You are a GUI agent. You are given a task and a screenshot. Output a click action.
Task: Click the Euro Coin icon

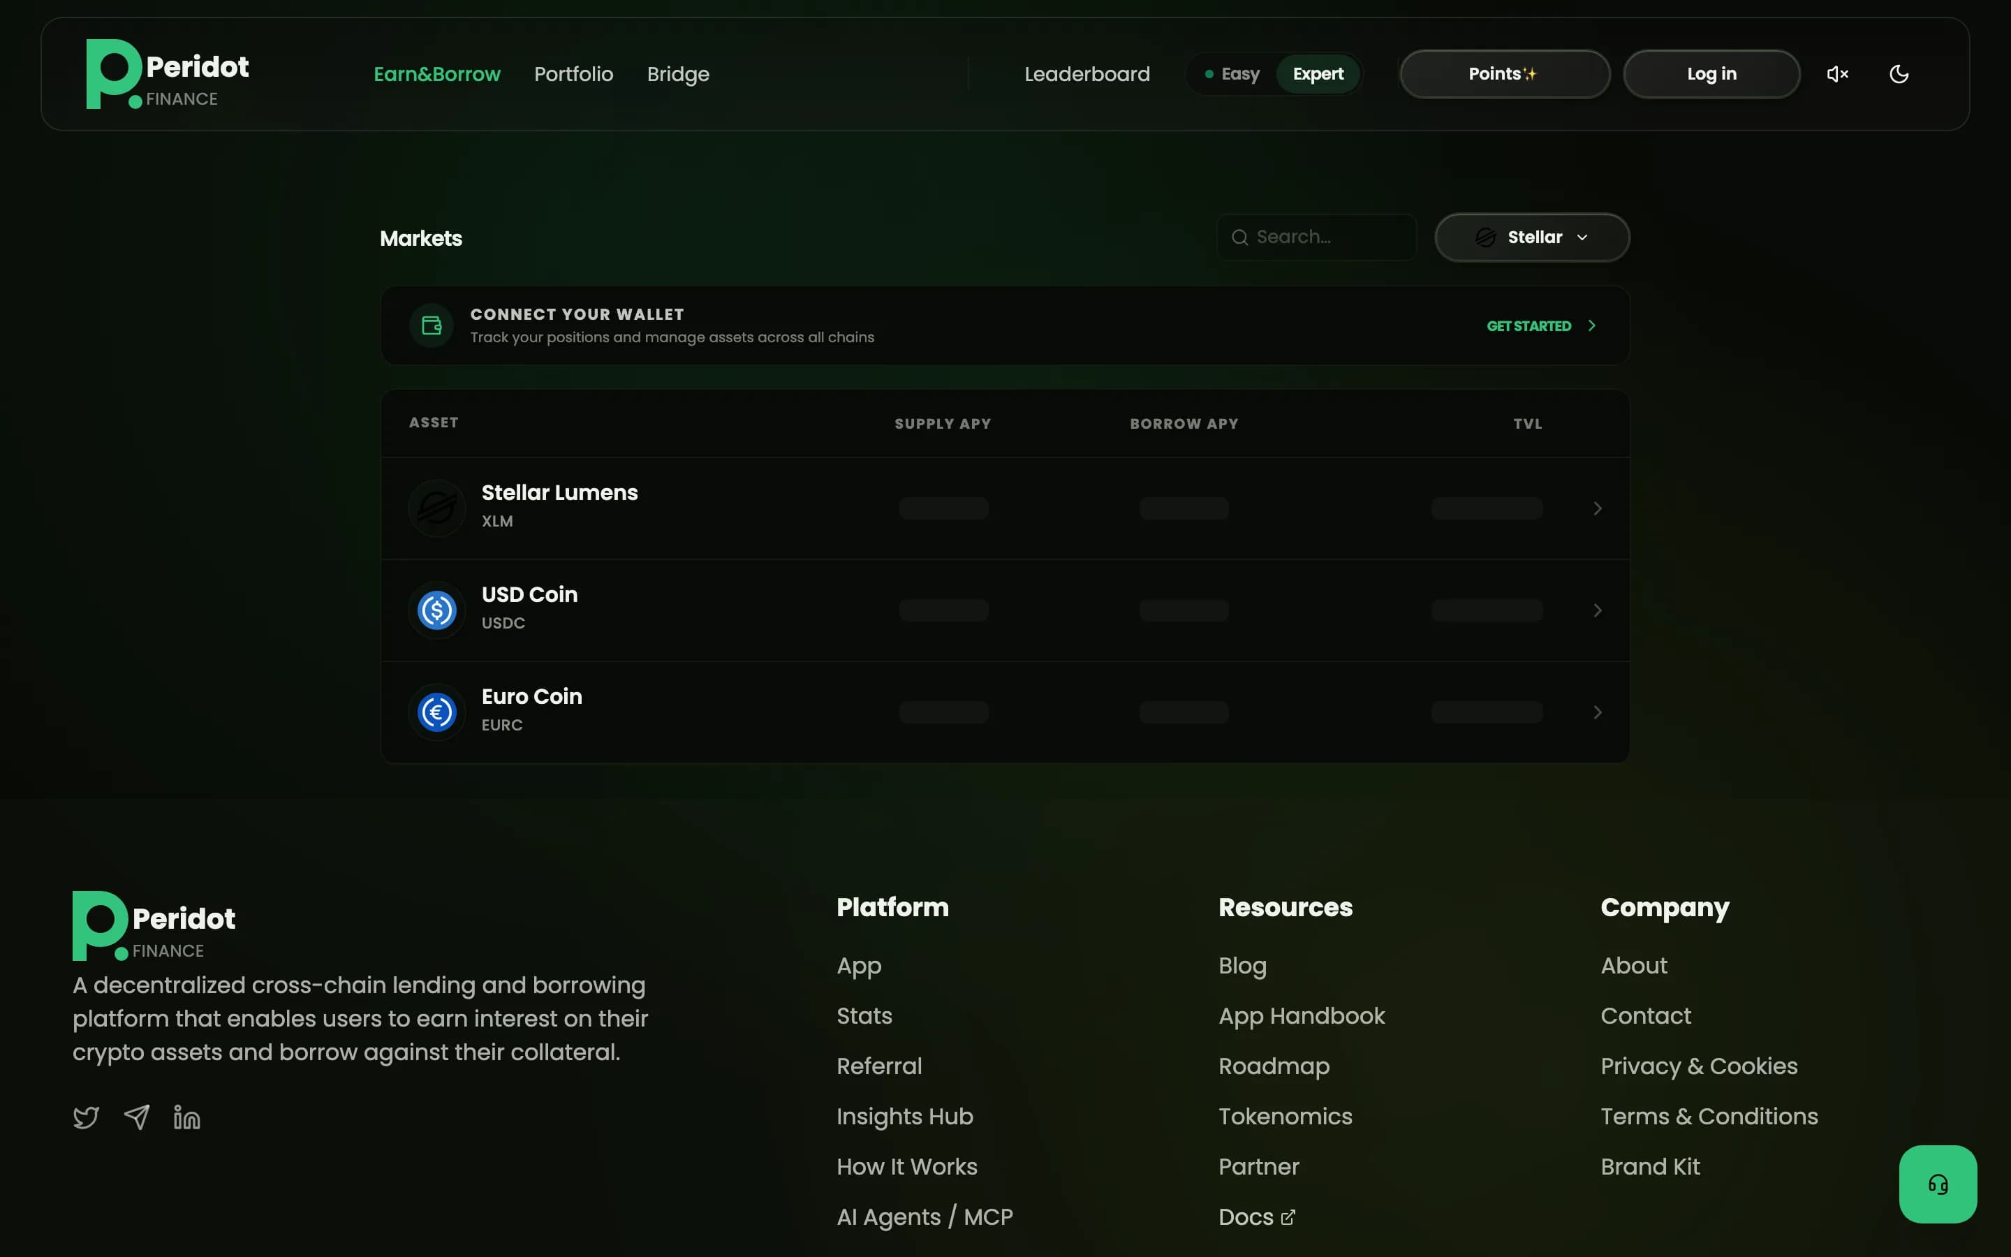pyautogui.click(x=436, y=712)
